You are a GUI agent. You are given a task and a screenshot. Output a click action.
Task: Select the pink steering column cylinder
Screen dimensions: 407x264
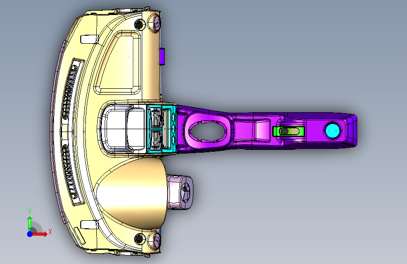pyautogui.click(x=180, y=192)
